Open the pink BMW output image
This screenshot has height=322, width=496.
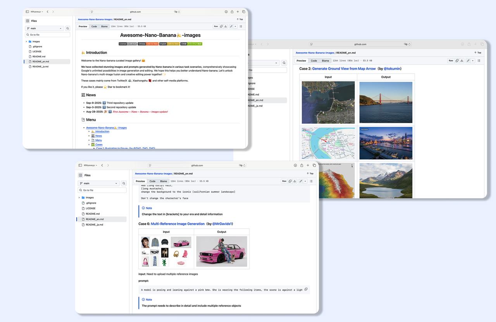click(222, 251)
